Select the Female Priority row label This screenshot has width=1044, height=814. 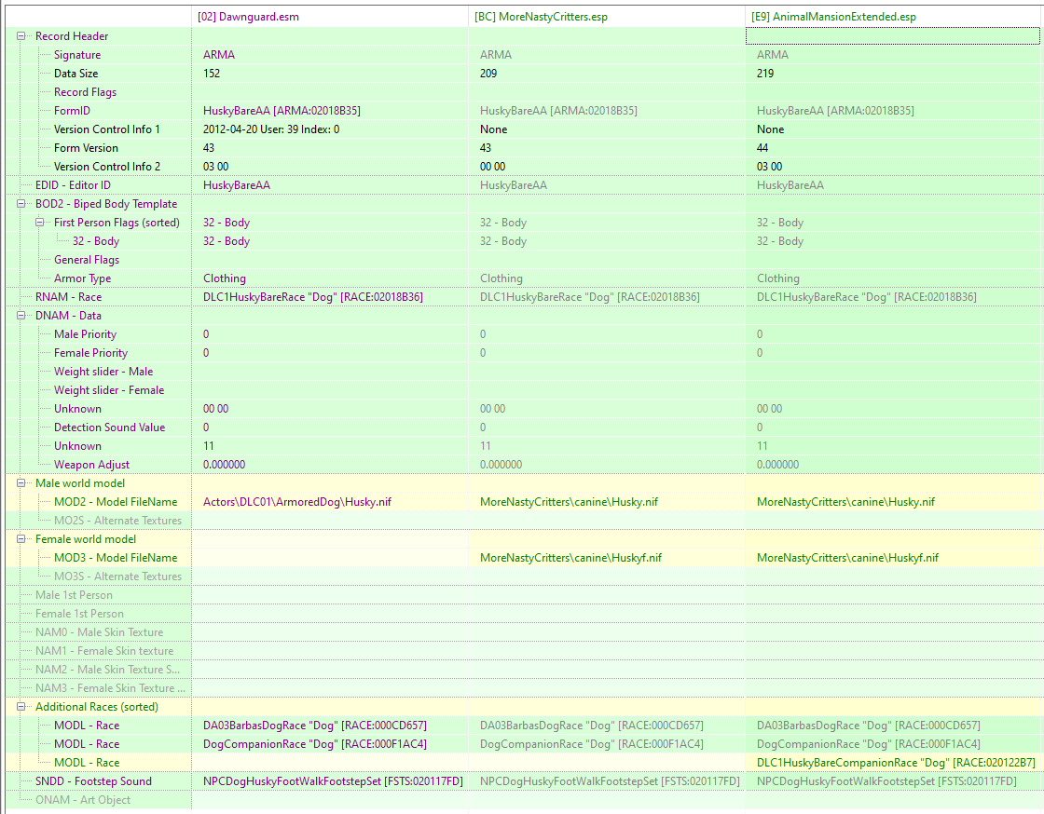(x=90, y=353)
